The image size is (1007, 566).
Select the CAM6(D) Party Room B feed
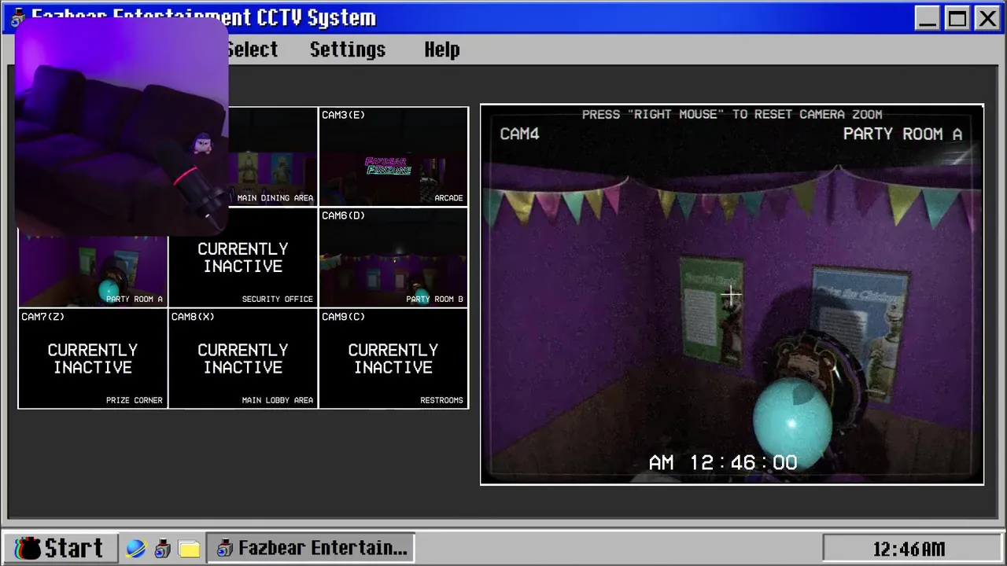pyautogui.click(x=393, y=258)
